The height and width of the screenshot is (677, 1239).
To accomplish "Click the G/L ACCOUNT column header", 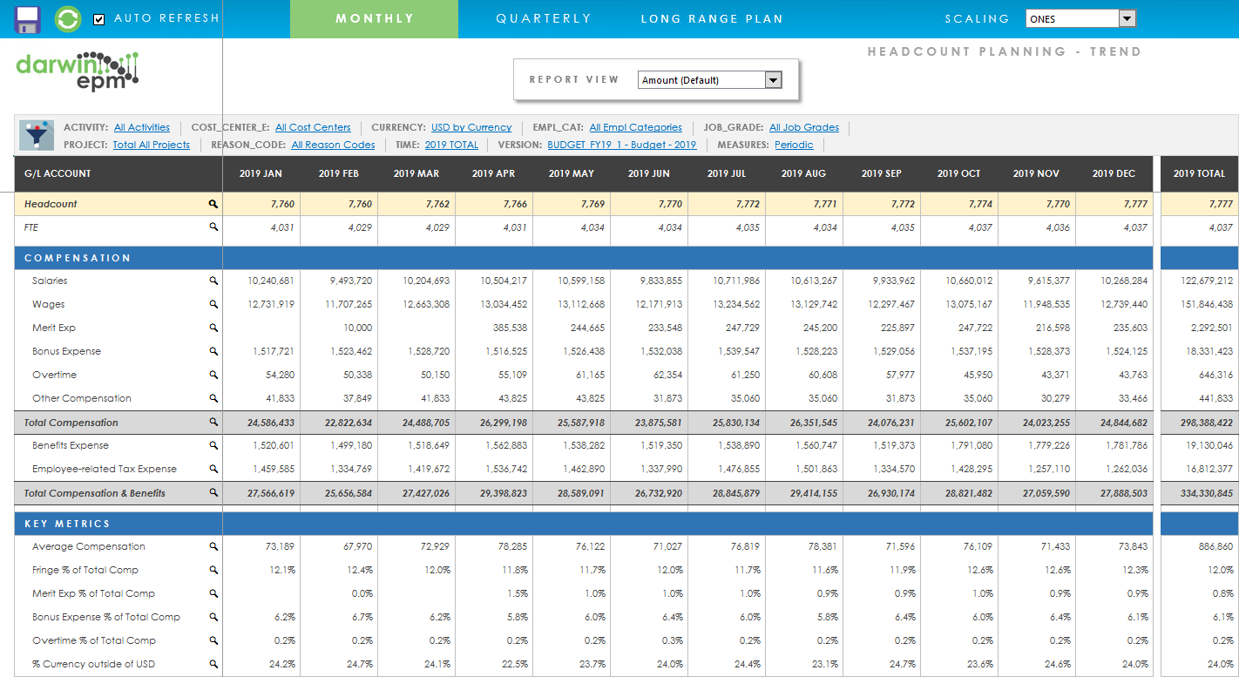I will pos(118,173).
